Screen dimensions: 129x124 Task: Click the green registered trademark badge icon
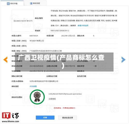pyautogui.click(x=37, y=97)
